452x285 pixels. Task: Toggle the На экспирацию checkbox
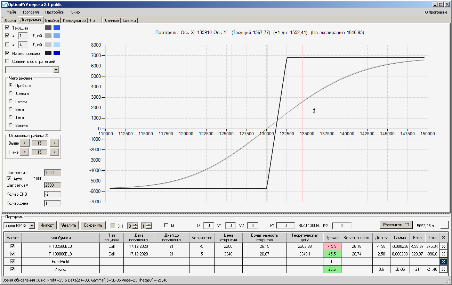point(8,53)
